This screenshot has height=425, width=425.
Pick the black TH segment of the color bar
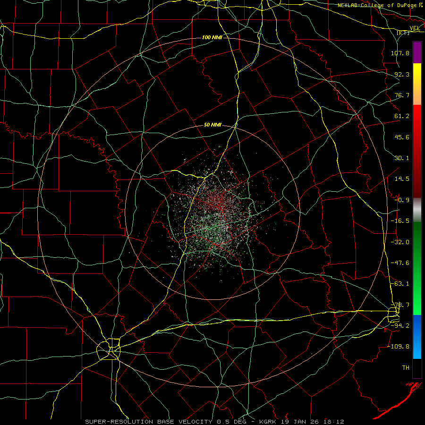[417, 368]
